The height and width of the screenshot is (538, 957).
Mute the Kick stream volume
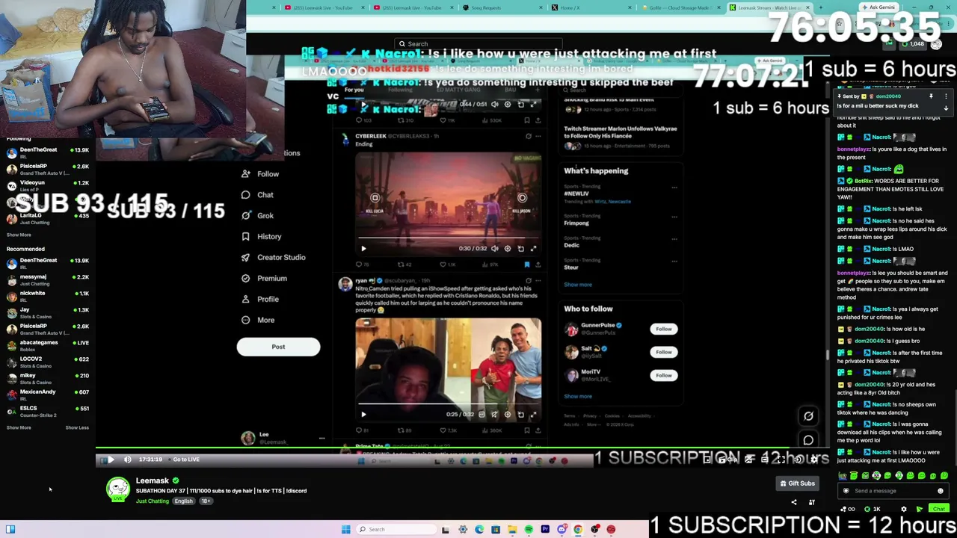pyautogui.click(x=128, y=460)
